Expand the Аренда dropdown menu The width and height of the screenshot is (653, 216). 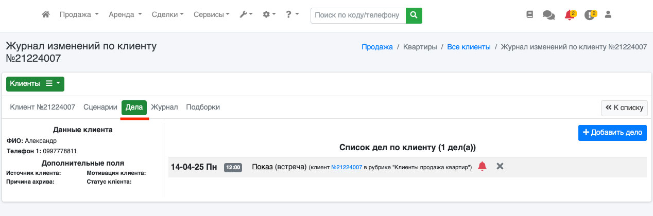pos(125,15)
